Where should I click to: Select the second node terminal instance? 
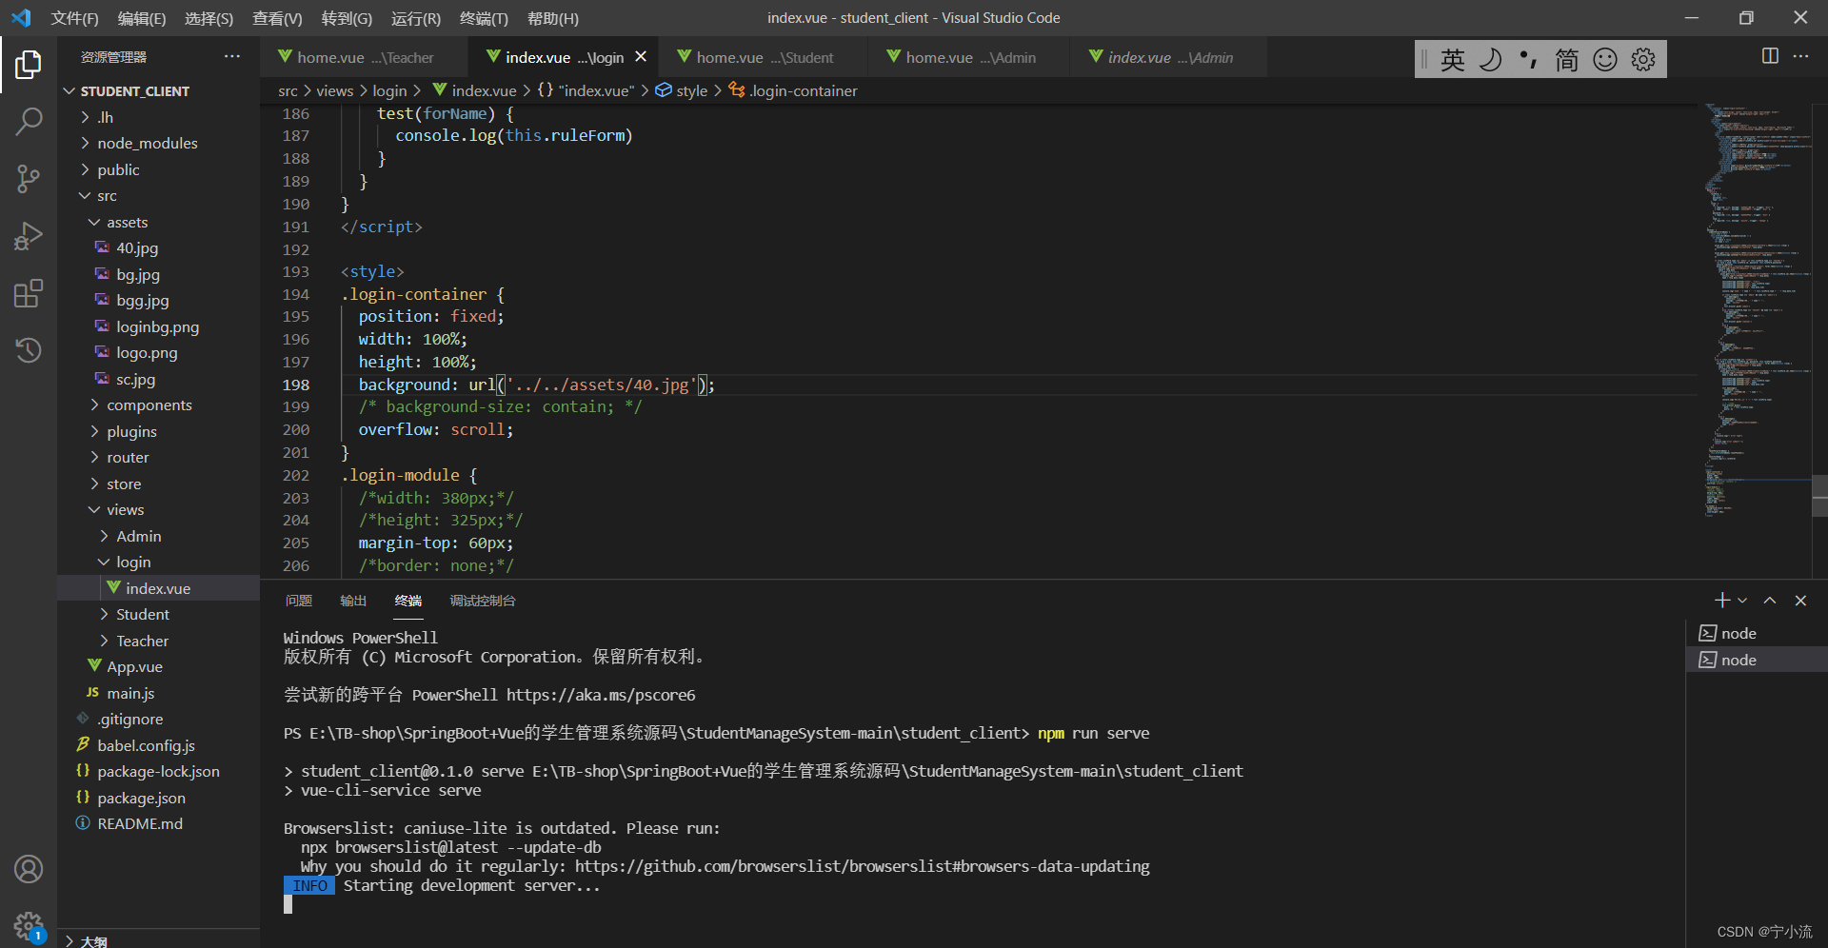click(x=1757, y=660)
